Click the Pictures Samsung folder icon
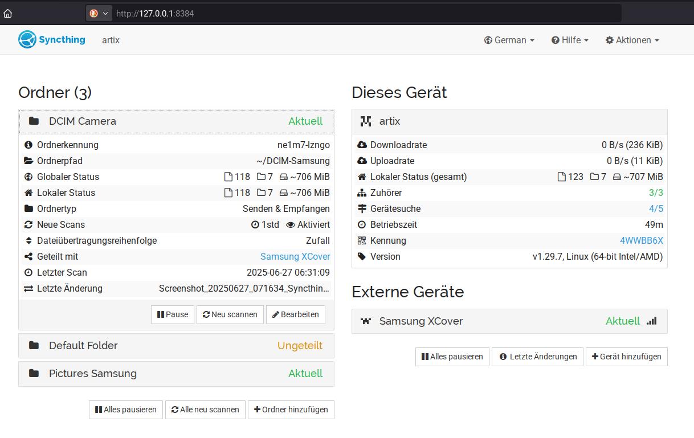 (34, 374)
